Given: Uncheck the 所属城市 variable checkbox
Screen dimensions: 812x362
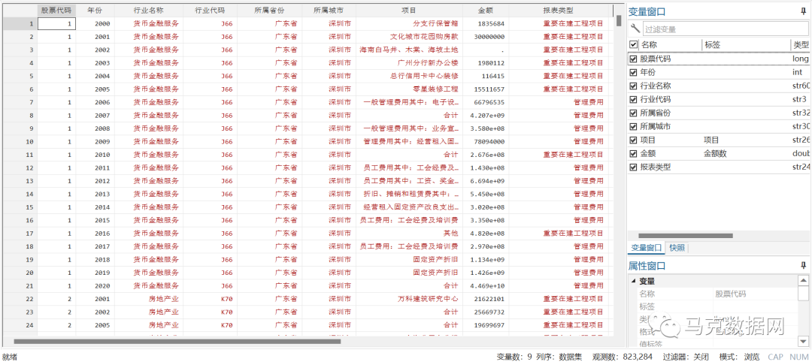Looking at the screenshot, I should [633, 127].
